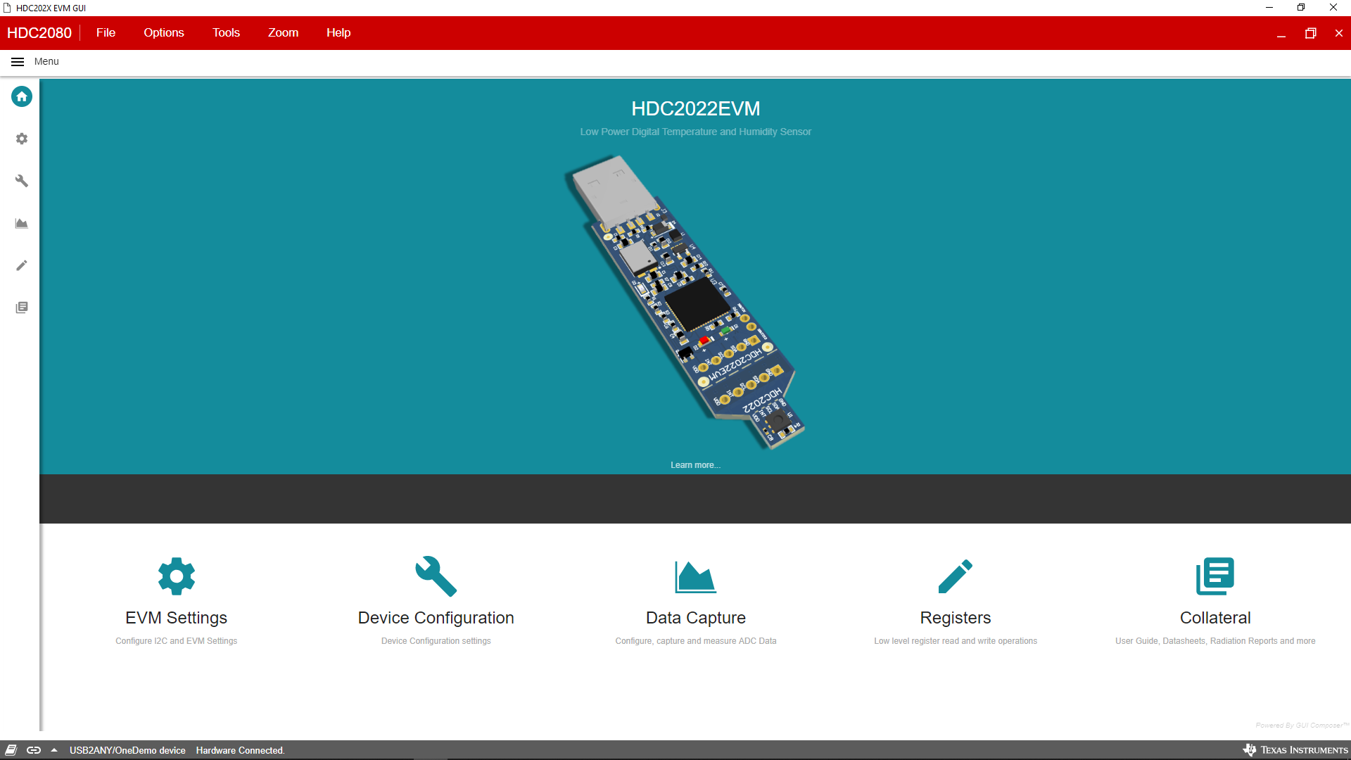Open the Collateral title link
1351x760 pixels.
point(1215,618)
